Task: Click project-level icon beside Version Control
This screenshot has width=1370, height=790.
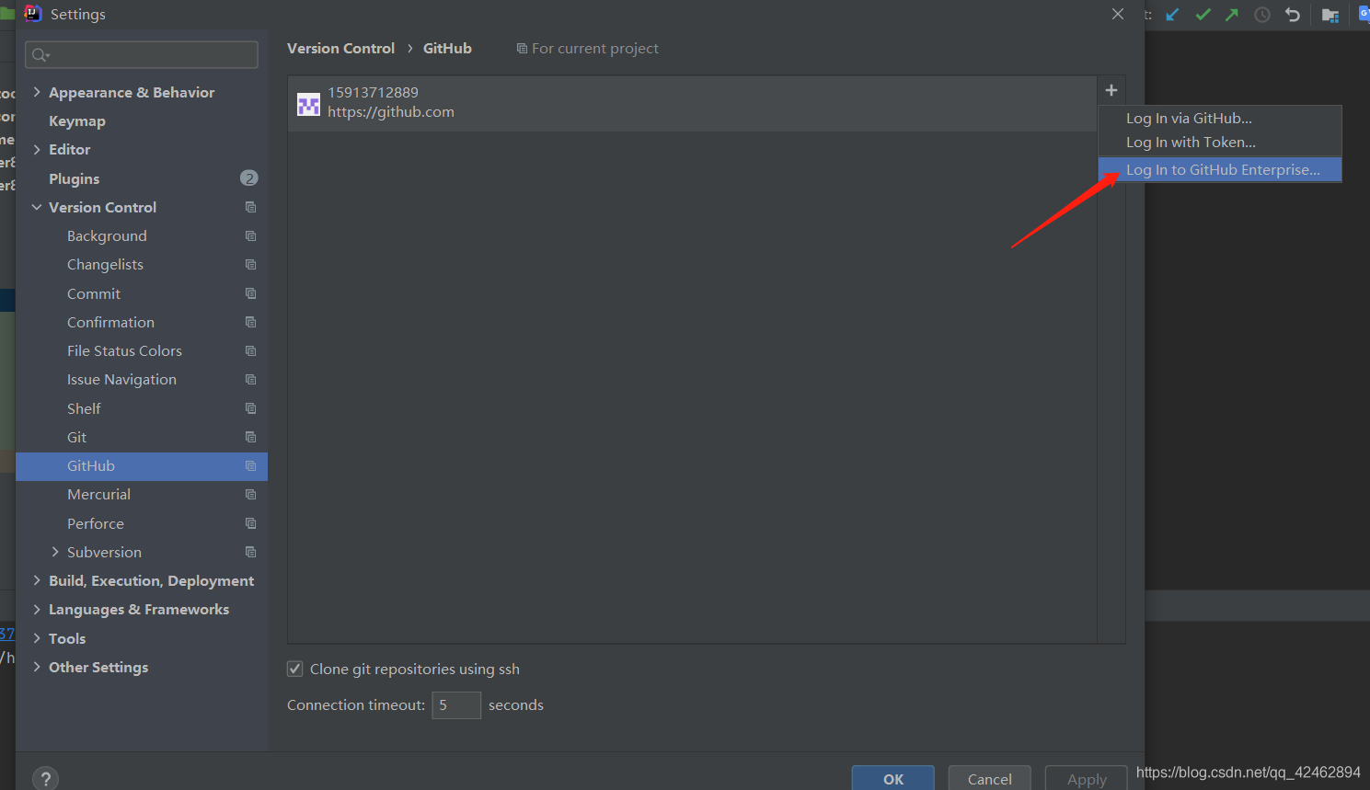Action: point(250,207)
